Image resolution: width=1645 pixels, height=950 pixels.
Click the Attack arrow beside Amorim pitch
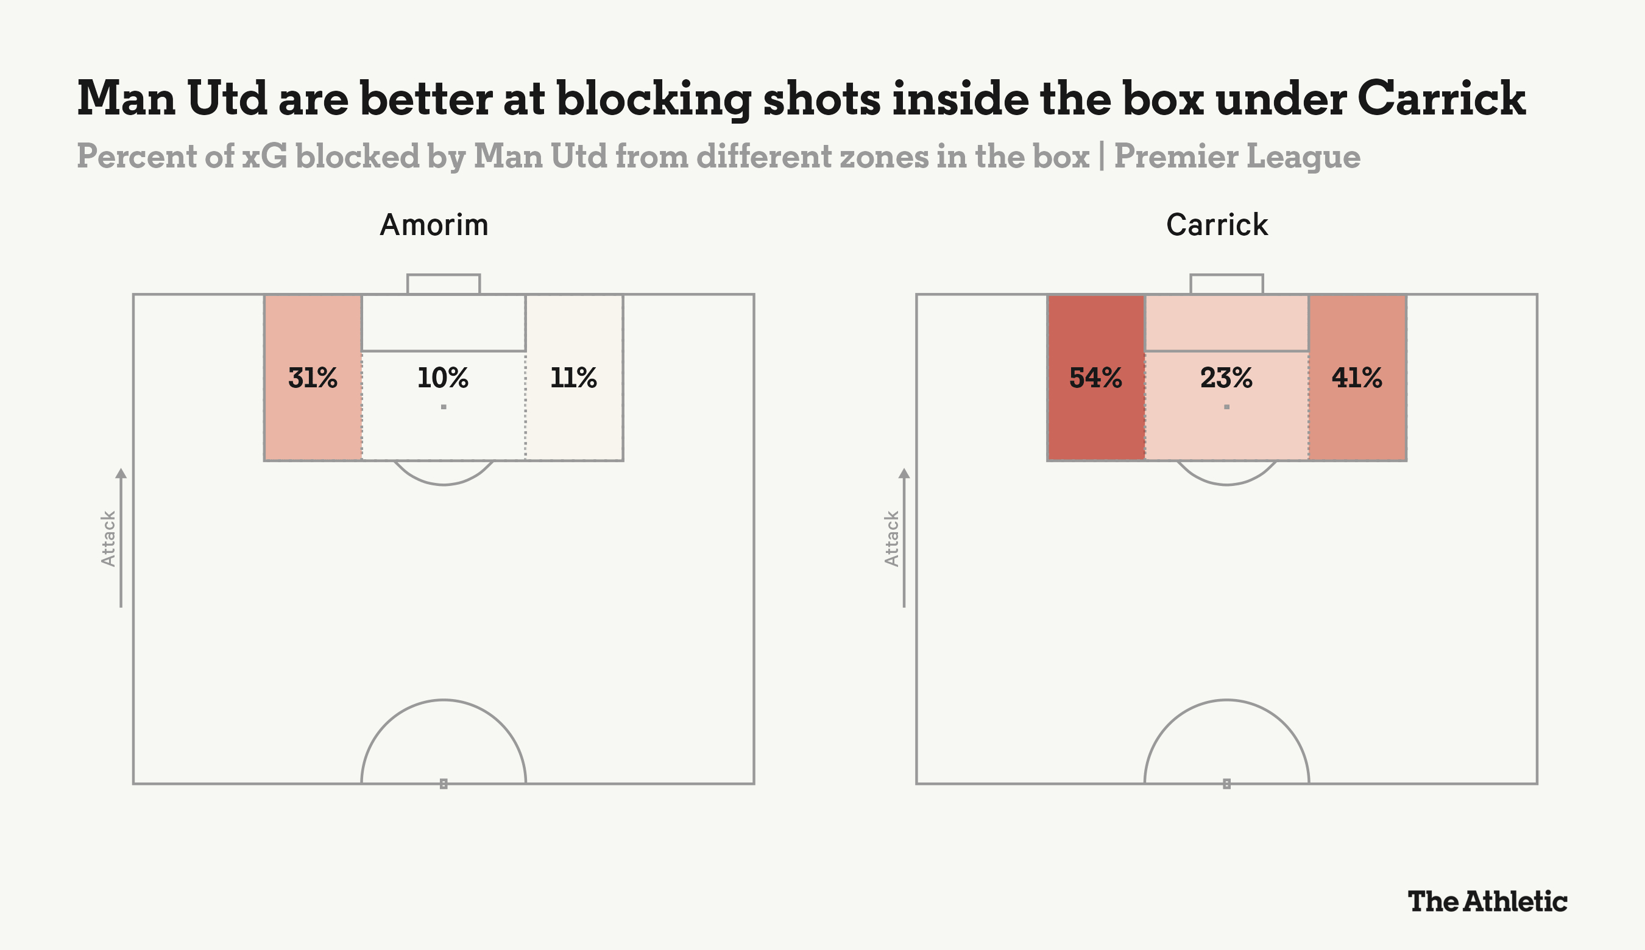(121, 538)
